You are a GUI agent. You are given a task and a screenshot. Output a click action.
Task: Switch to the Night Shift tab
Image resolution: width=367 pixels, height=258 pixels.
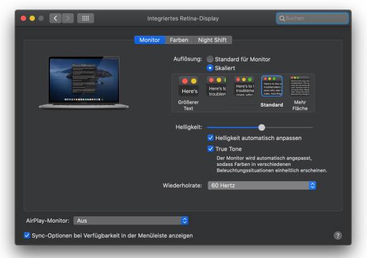tap(212, 40)
